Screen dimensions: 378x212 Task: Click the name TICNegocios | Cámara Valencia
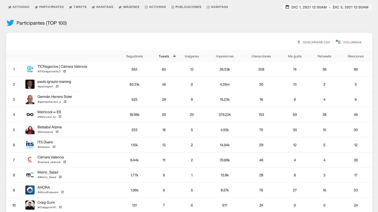pyautogui.click(x=62, y=67)
